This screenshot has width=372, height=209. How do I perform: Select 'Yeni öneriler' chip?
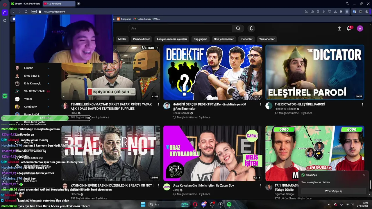[x=267, y=39]
